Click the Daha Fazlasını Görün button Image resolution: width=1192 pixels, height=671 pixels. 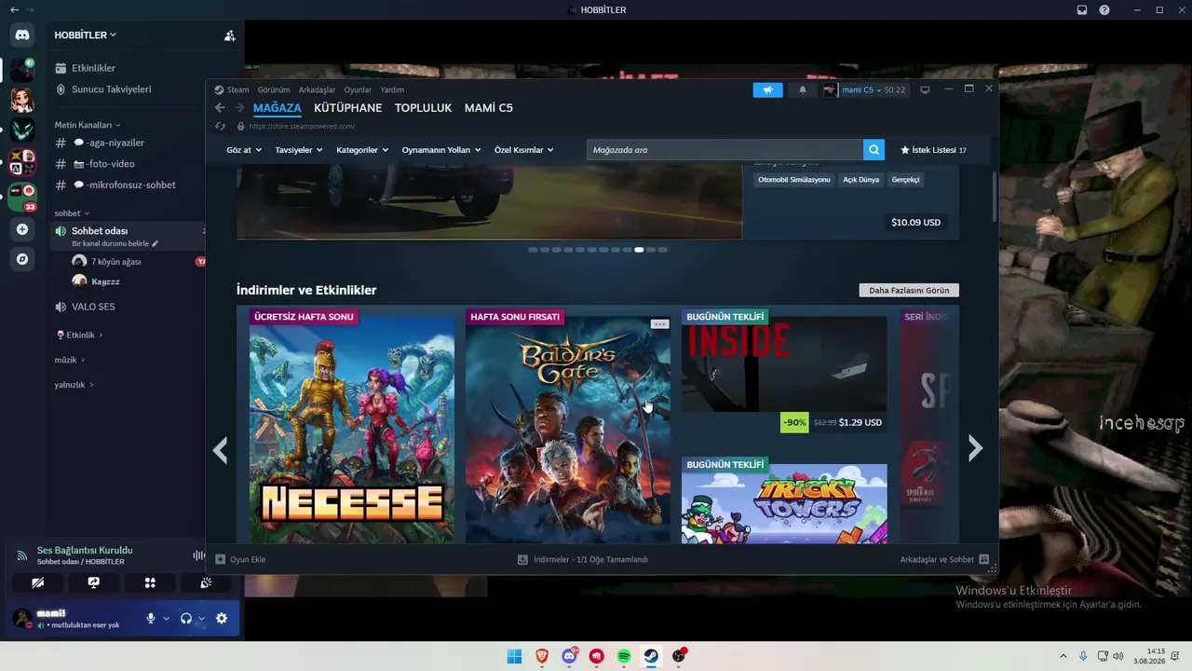(x=909, y=291)
